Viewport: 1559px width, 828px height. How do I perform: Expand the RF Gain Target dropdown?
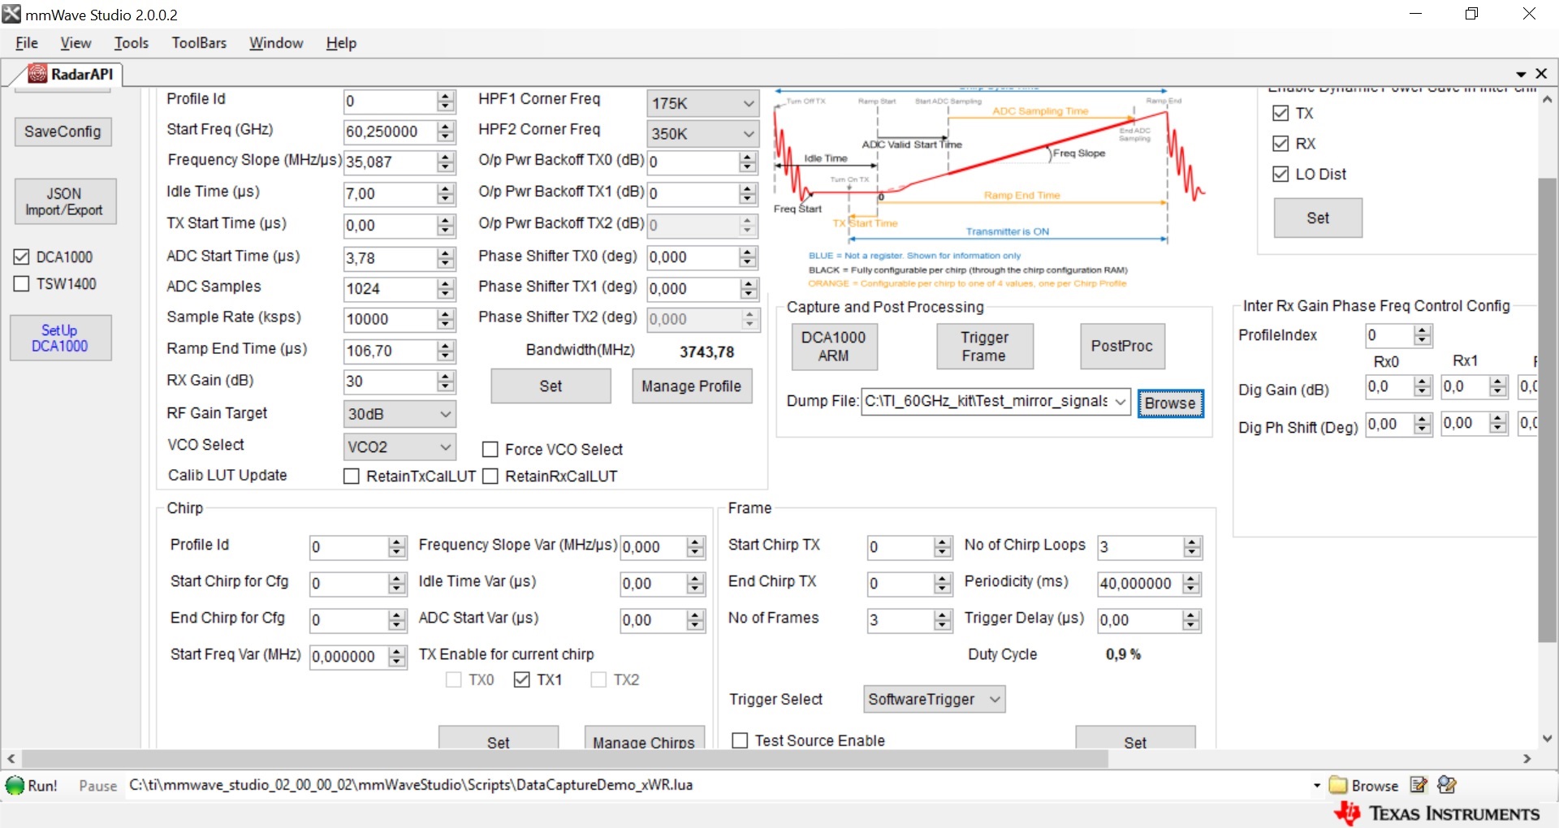pyautogui.click(x=399, y=414)
